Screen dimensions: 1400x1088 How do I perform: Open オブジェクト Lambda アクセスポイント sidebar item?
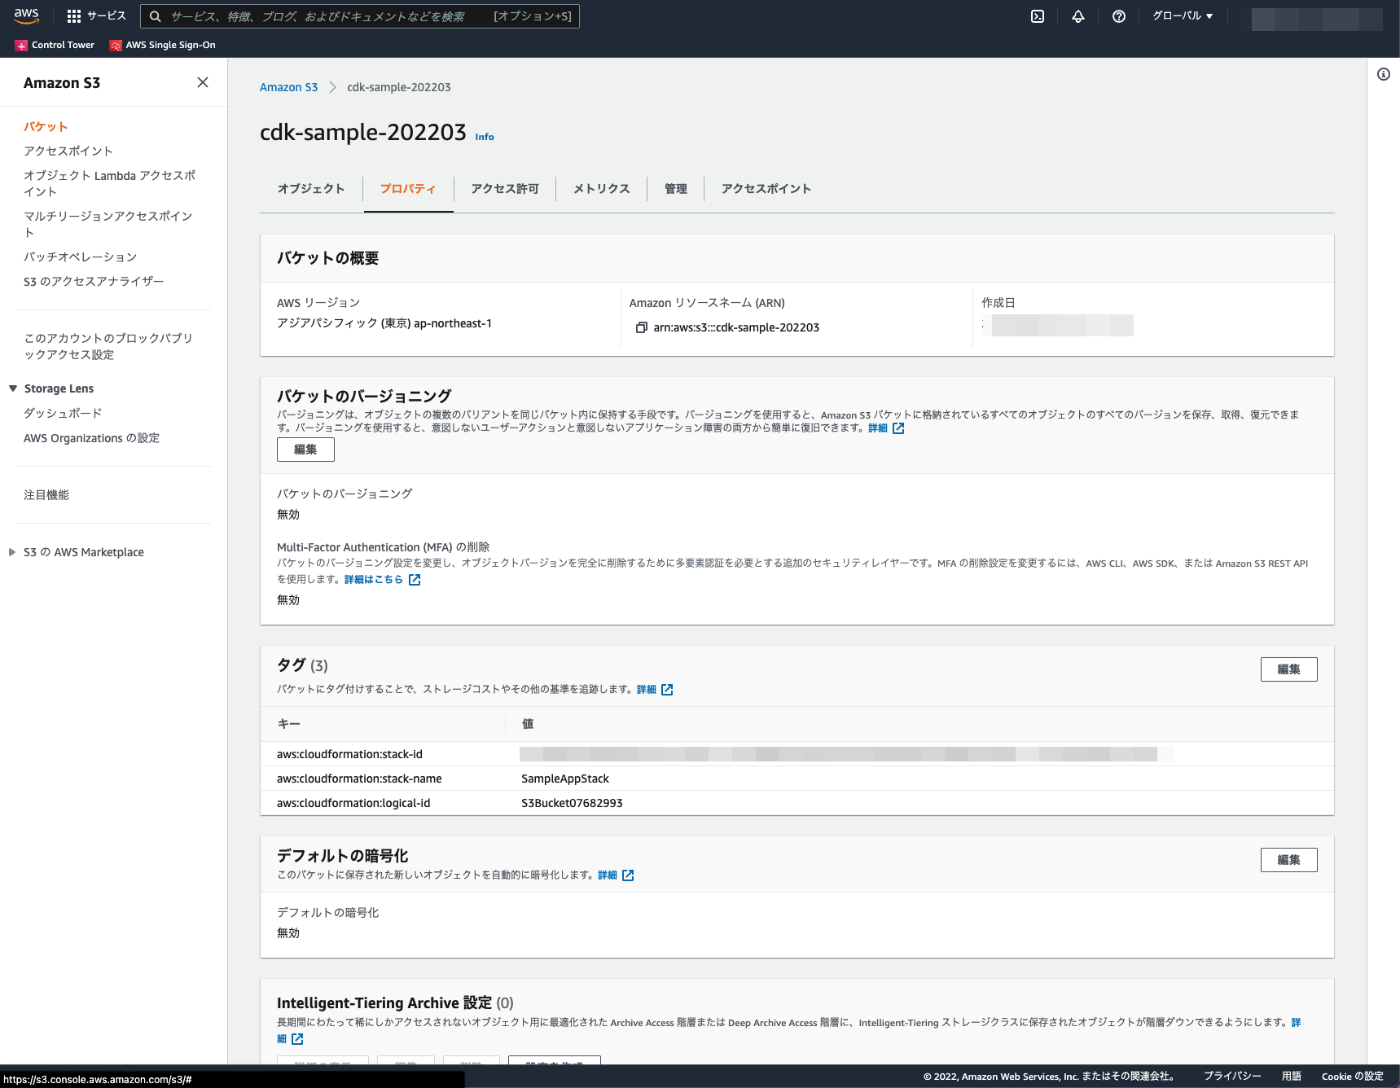point(110,184)
